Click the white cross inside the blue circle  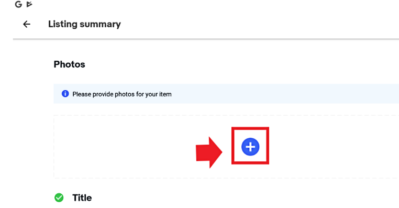[250, 147]
